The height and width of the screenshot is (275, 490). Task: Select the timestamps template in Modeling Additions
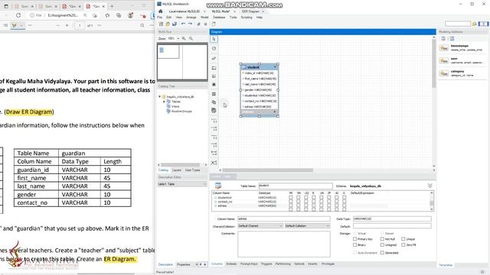click(462, 47)
